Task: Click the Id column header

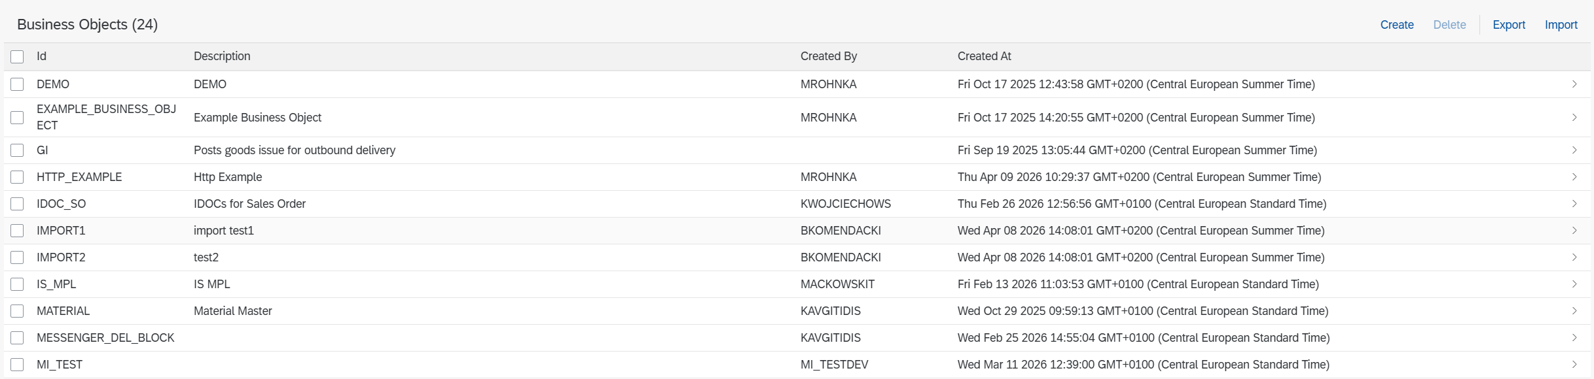Action: point(41,56)
